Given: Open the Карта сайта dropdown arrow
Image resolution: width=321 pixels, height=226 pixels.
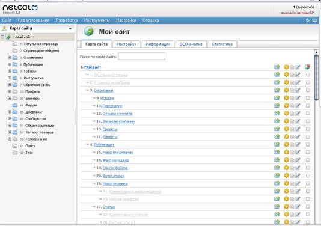Looking at the screenshot, I should [70, 28].
